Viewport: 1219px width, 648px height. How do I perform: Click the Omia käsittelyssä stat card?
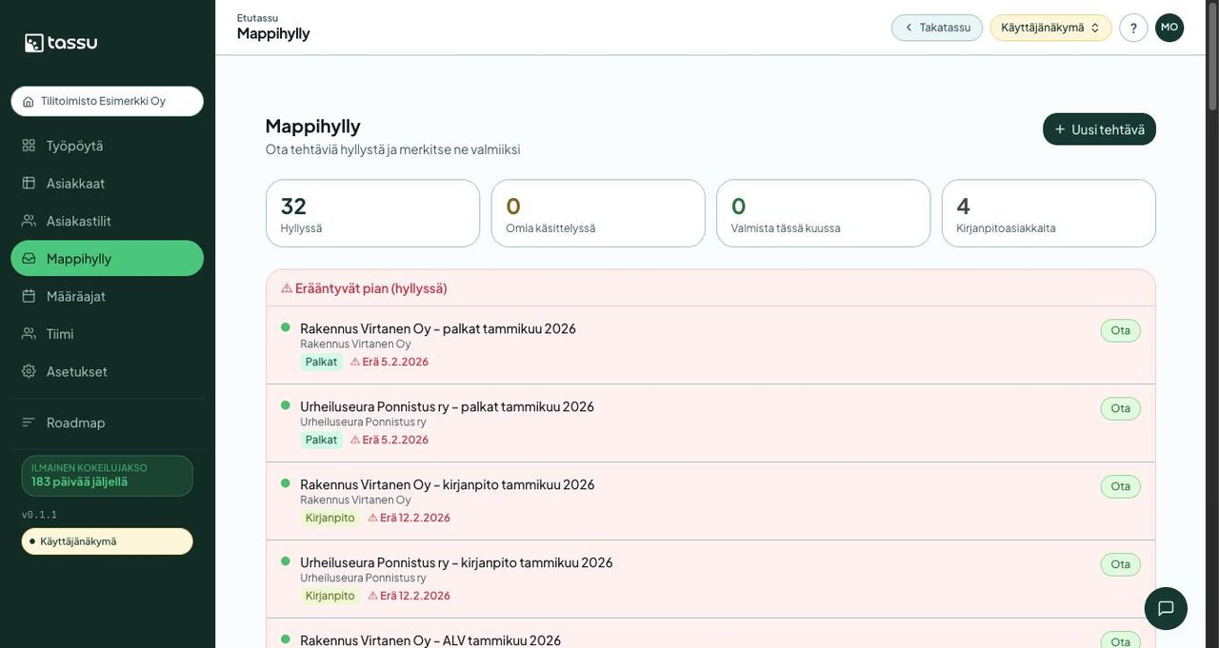tap(598, 213)
